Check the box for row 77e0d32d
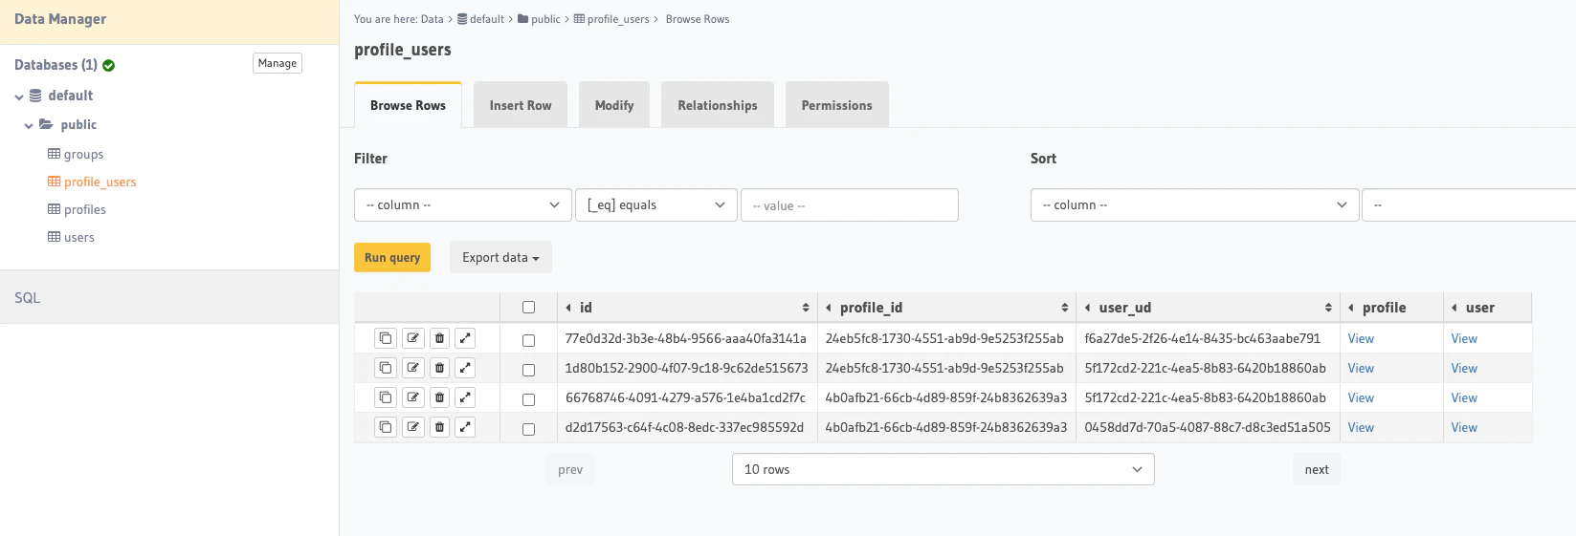This screenshot has width=1576, height=536. pyautogui.click(x=528, y=340)
